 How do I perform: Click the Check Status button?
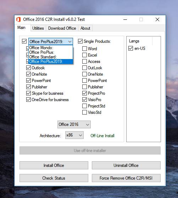click(54, 178)
